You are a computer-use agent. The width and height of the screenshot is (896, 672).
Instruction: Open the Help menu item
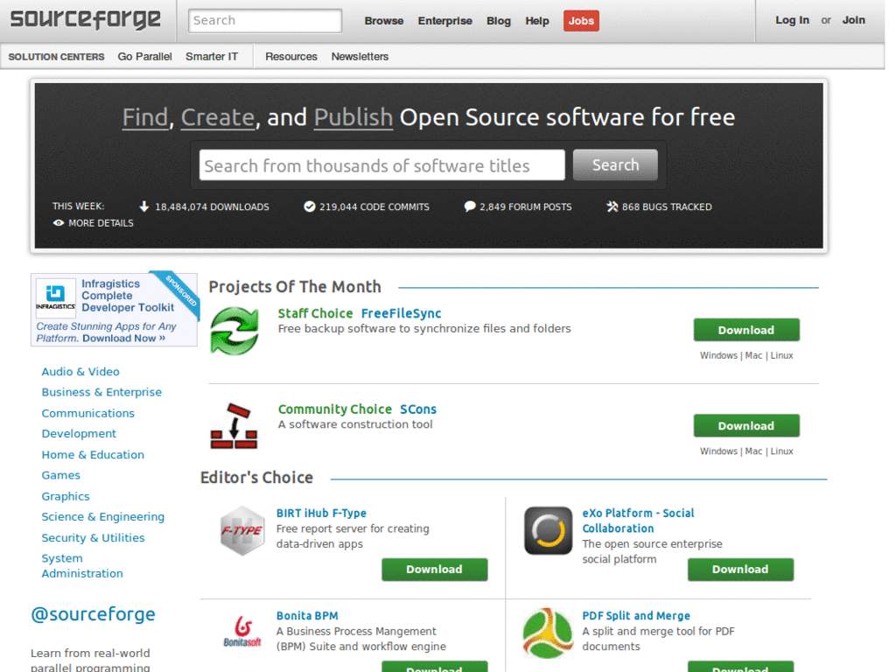click(x=537, y=21)
